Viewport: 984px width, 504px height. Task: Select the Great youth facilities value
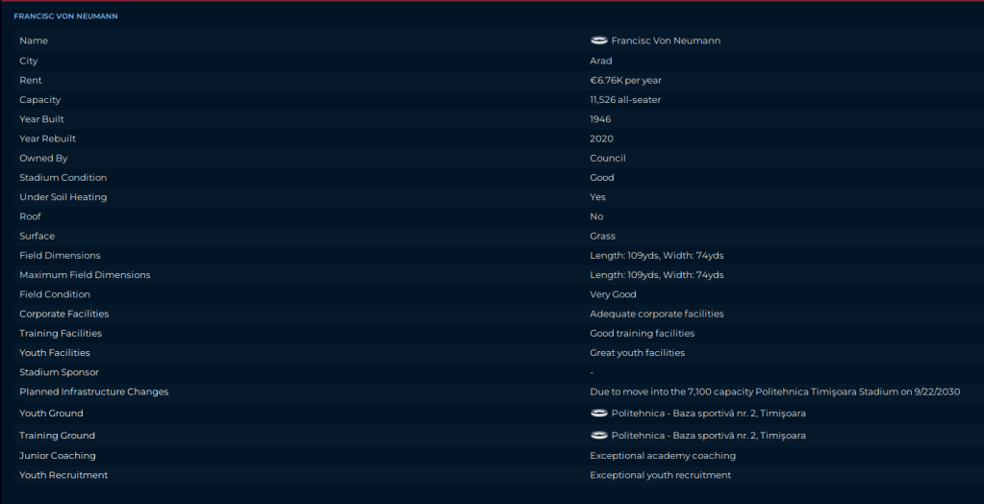(637, 353)
